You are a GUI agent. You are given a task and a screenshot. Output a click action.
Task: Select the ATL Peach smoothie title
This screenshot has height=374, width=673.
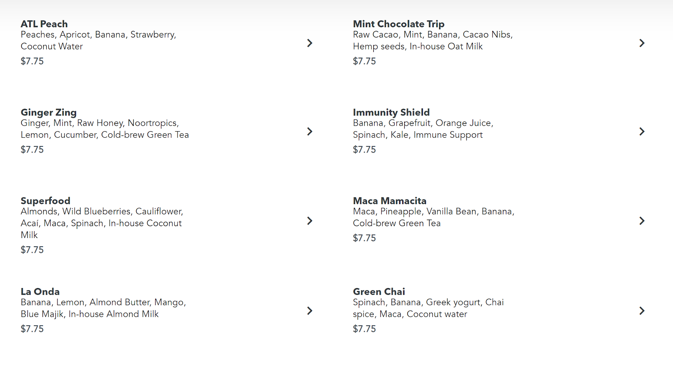click(x=44, y=24)
